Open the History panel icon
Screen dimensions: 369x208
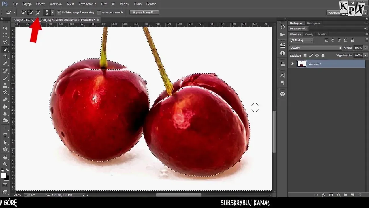coord(282,27)
